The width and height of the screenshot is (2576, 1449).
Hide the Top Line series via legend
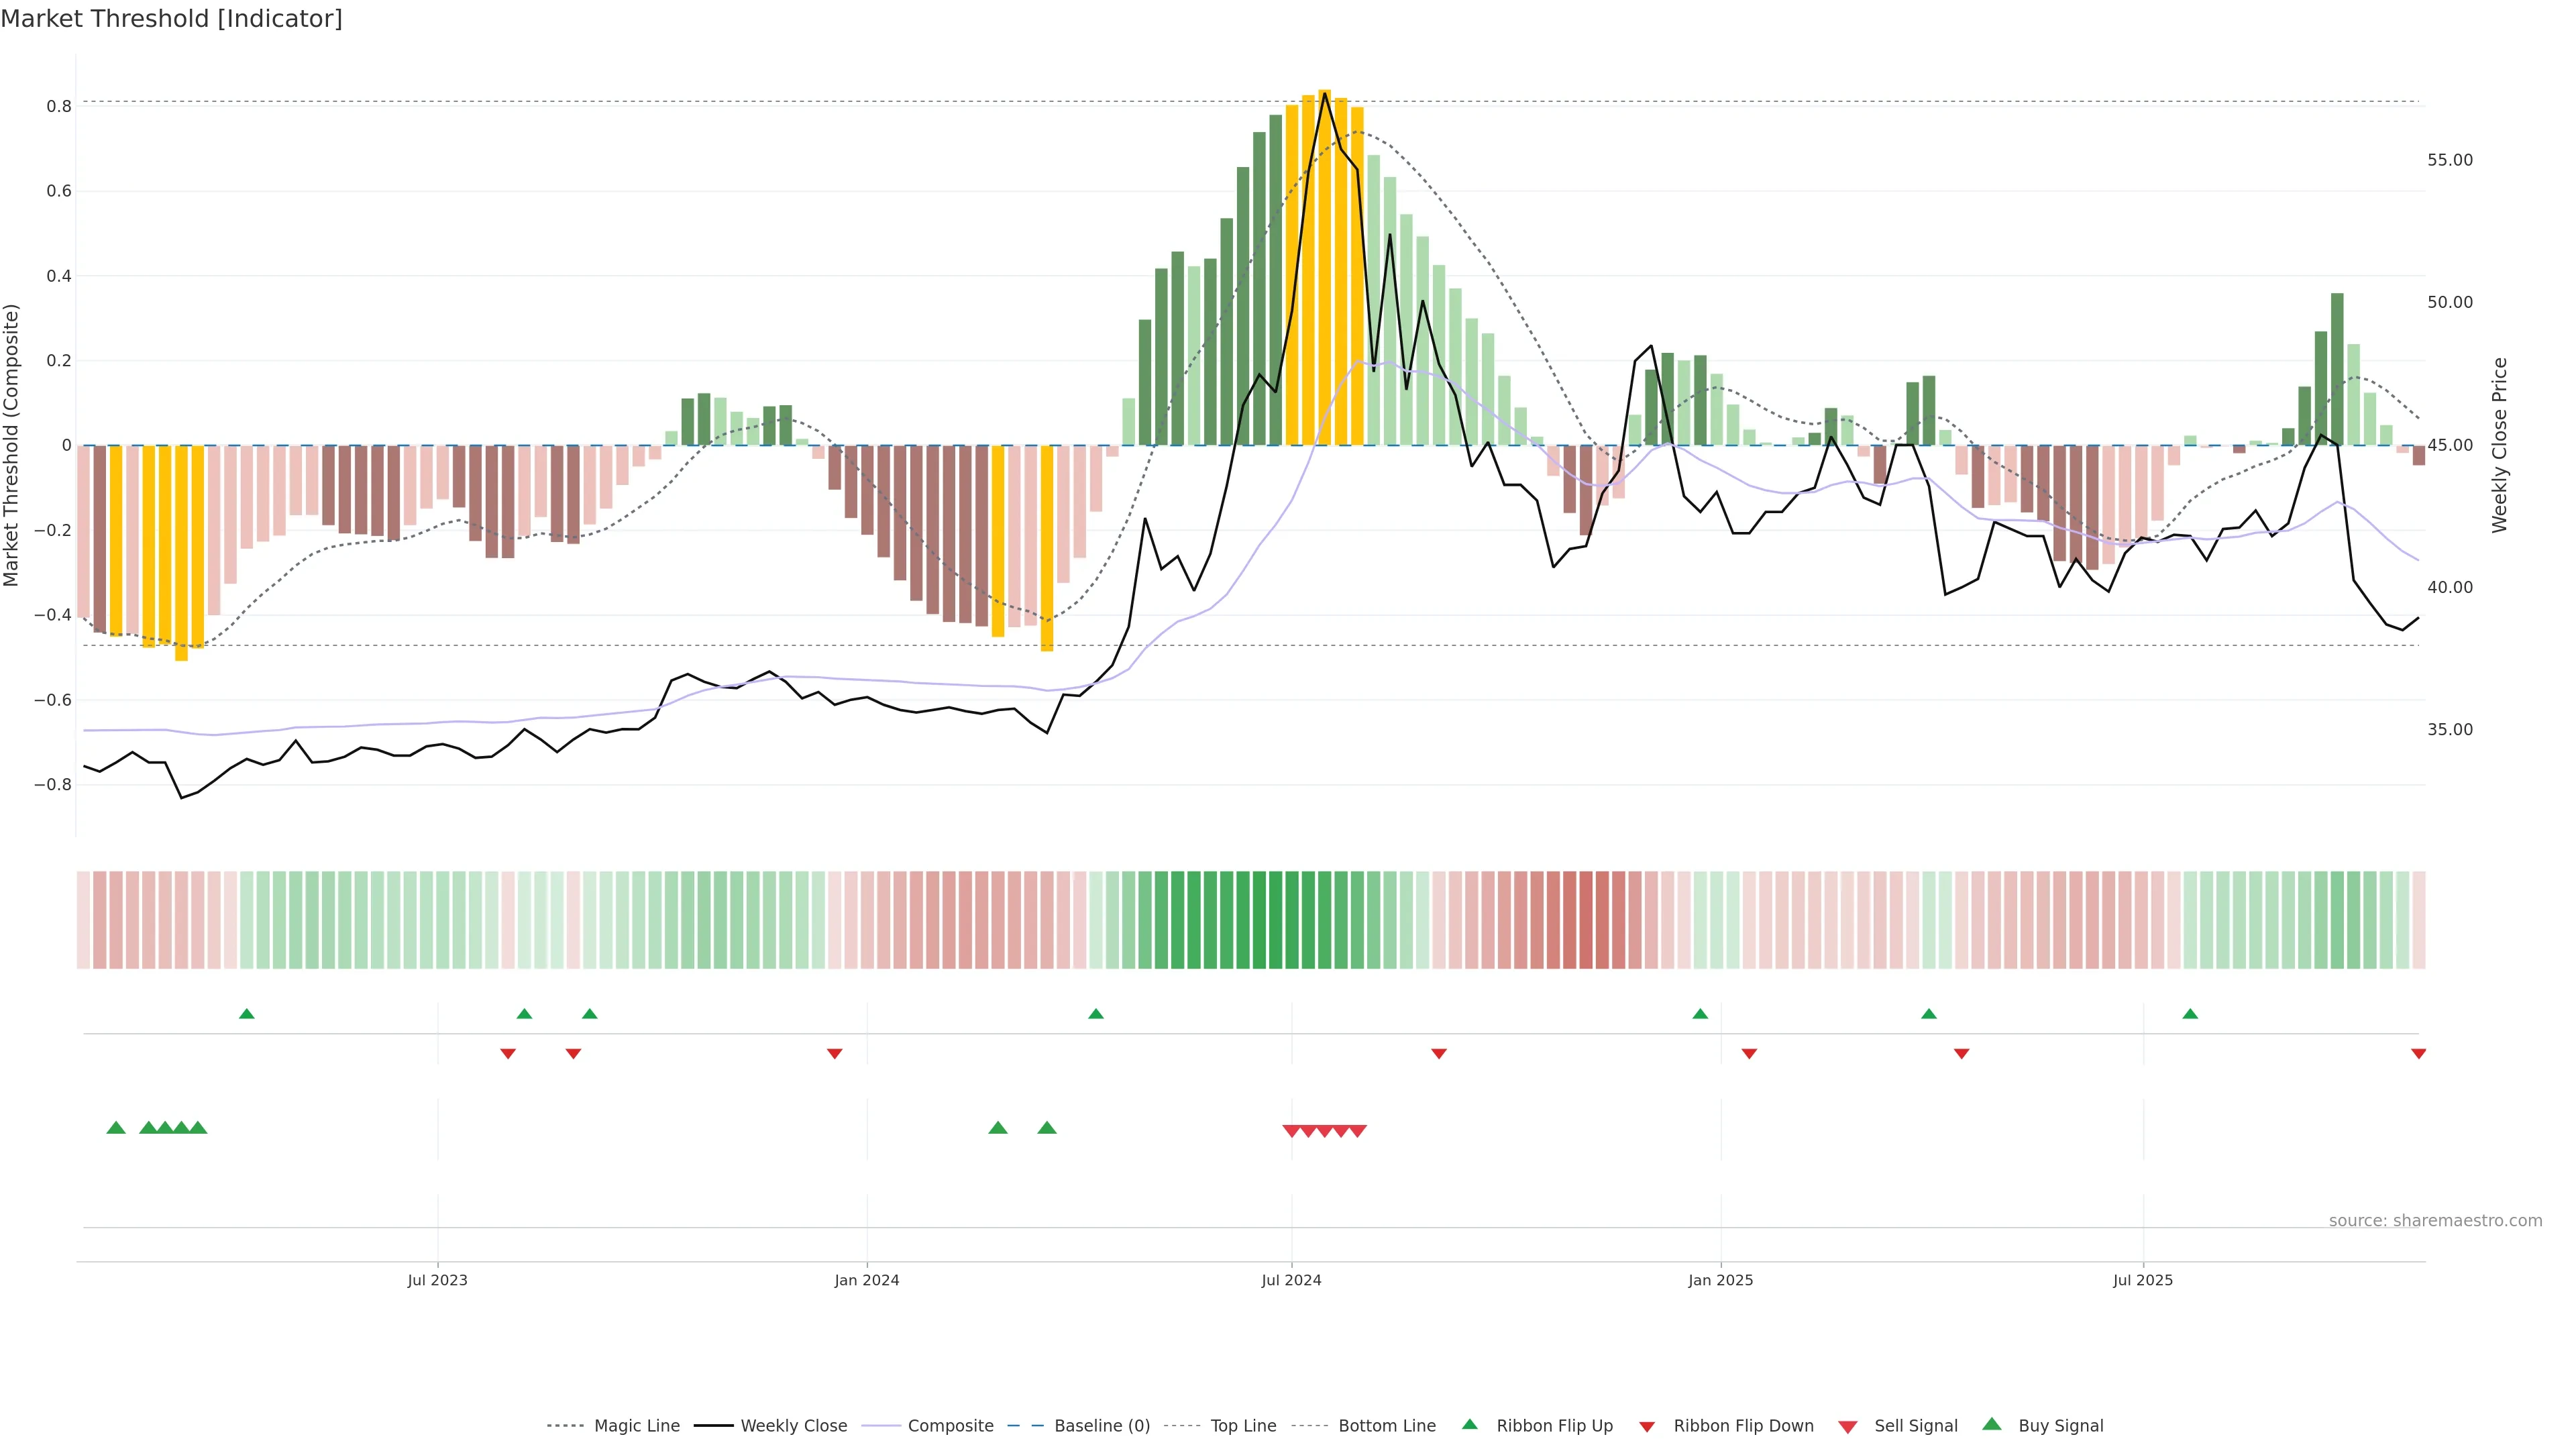[1243, 1426]
